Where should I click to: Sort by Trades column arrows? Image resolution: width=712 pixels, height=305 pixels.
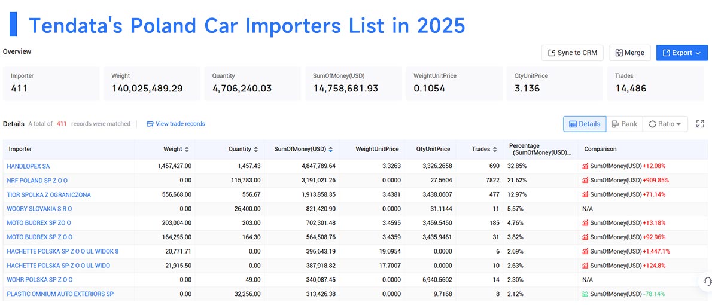point(494,149)
